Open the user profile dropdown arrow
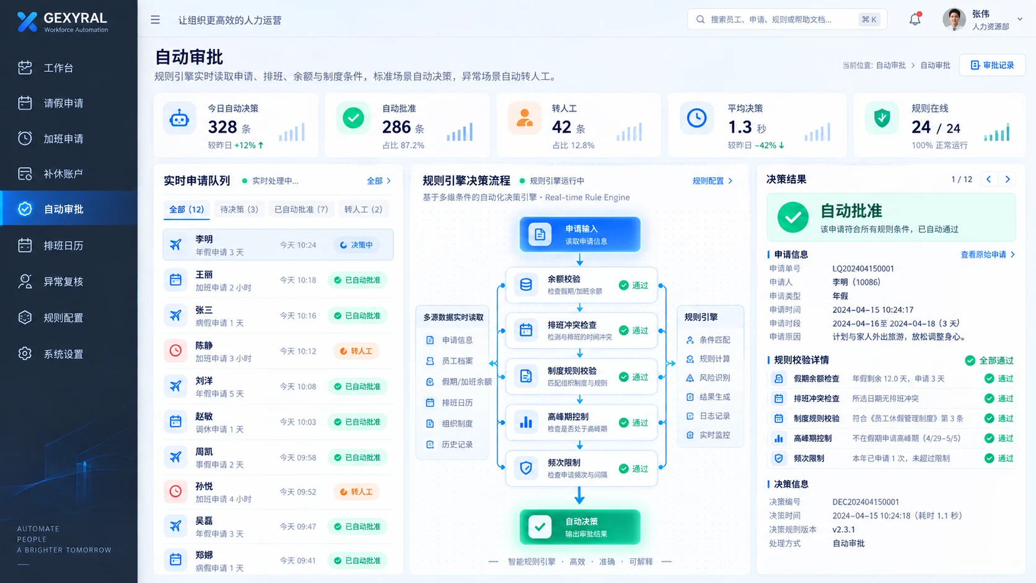This screenshot has height=583, width=1036. point(1020,19)
